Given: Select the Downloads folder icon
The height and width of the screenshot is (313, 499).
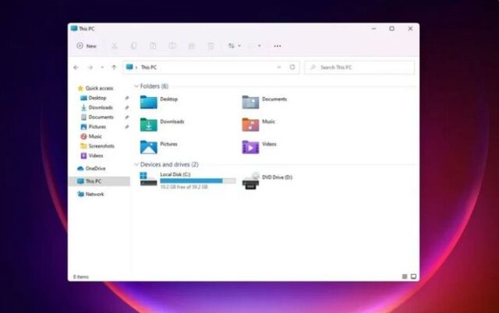Looking at the screenshot, I should [149, 125].
